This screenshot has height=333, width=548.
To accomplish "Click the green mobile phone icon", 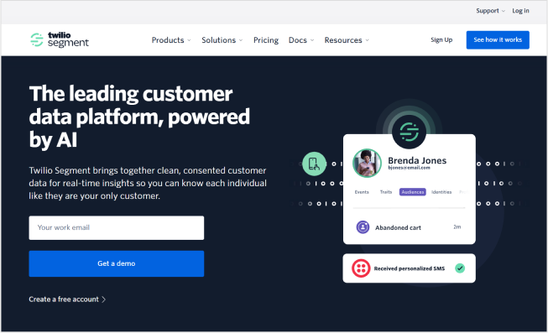I will [314, 164].
